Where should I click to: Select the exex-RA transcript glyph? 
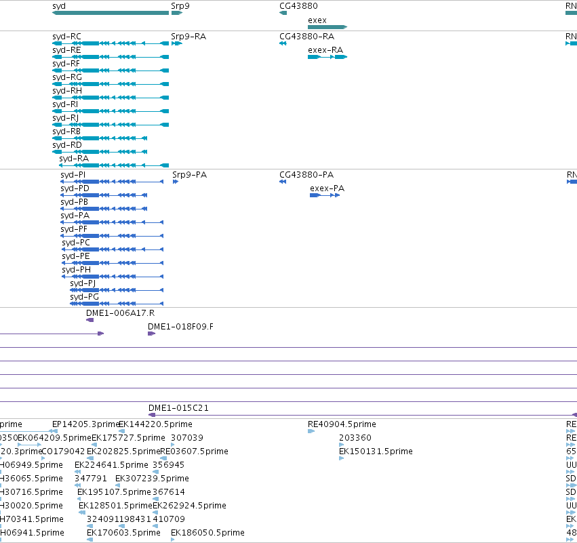(x=327, y=57)
